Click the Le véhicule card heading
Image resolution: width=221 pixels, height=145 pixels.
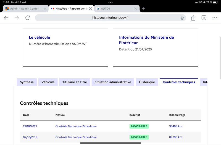tap(40, 37)
